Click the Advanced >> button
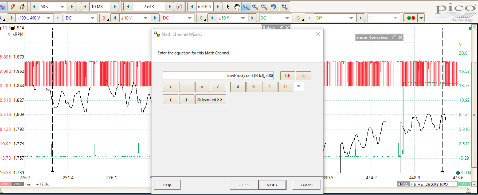 click(x=210, y=100)
